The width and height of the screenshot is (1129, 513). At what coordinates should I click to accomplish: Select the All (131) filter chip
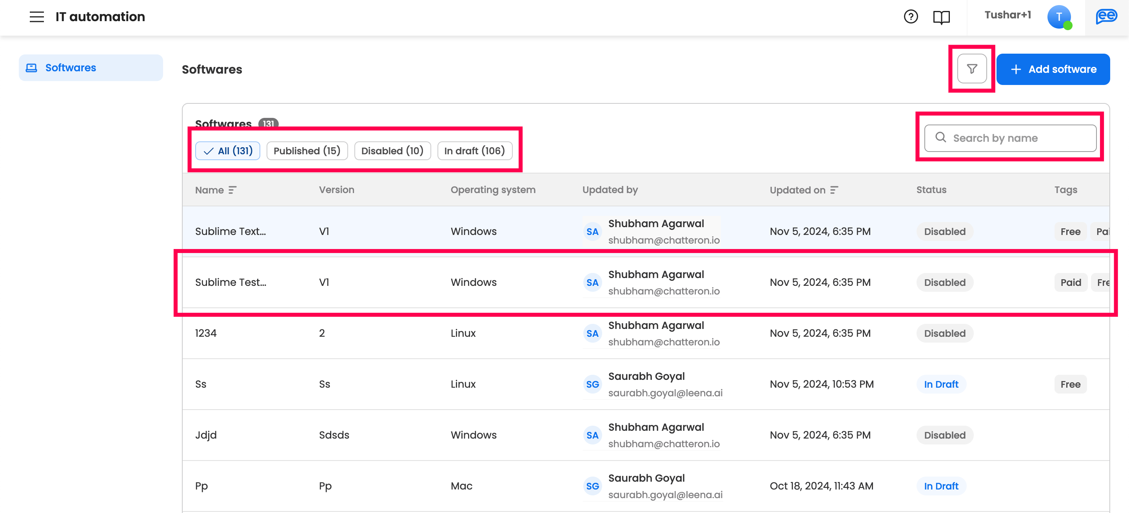point(227,151)
